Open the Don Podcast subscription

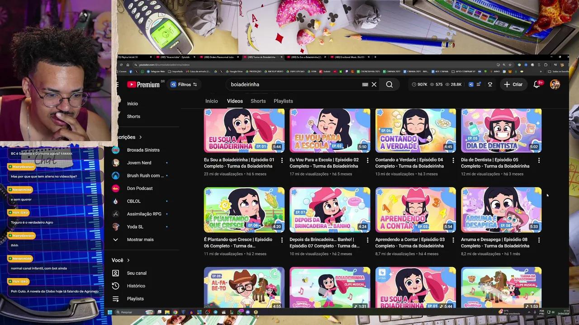140,188
